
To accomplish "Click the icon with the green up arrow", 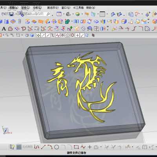I will (70, 29).
